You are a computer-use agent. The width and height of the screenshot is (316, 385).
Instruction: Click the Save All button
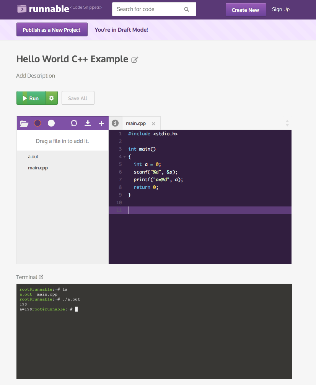(x=78, y=98)
